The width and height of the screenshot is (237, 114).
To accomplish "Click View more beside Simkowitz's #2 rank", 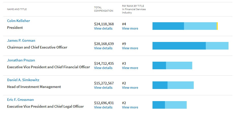I will click(130, 87).
